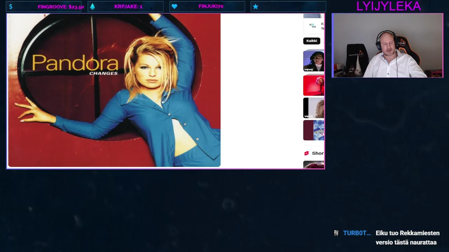Click the blue star icon in top bar

255,7
